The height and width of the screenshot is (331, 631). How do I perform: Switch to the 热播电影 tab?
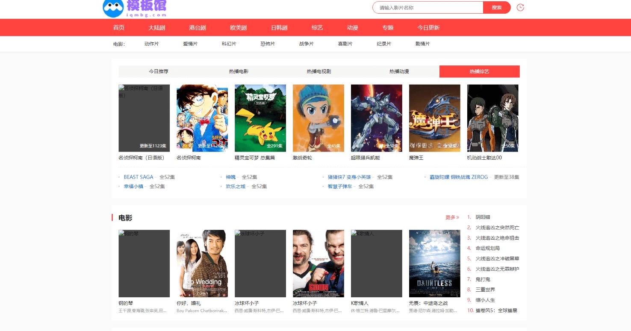point(239,71)
